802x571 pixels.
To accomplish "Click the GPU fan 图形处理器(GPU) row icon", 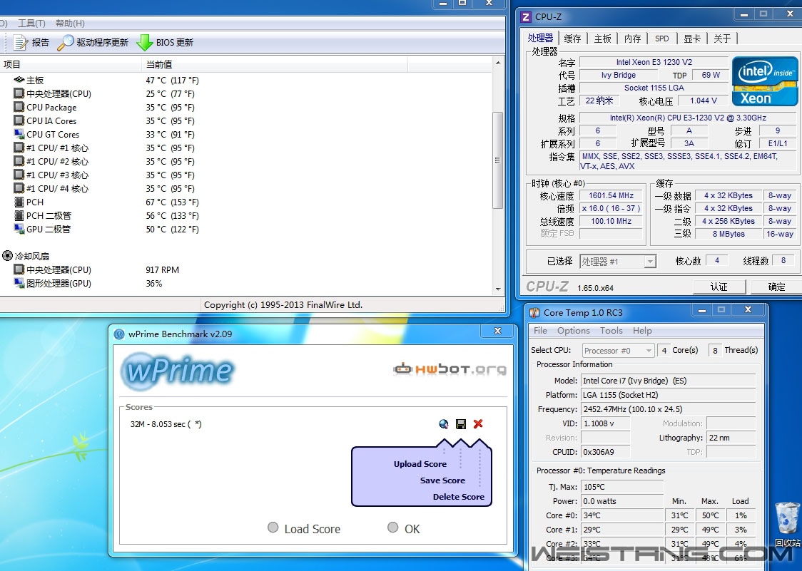I will pos(19,283).
